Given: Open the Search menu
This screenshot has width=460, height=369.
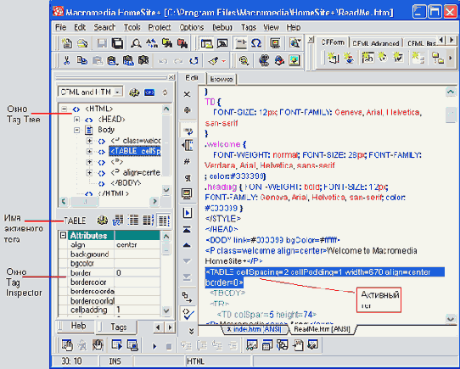Looking at the screenshot, I should (104, 27).
